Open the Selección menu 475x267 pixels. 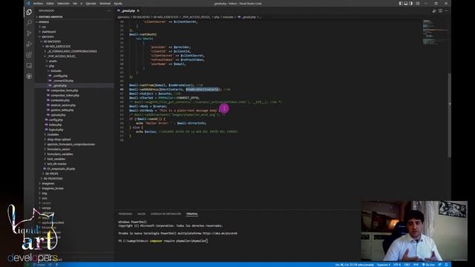63,3
